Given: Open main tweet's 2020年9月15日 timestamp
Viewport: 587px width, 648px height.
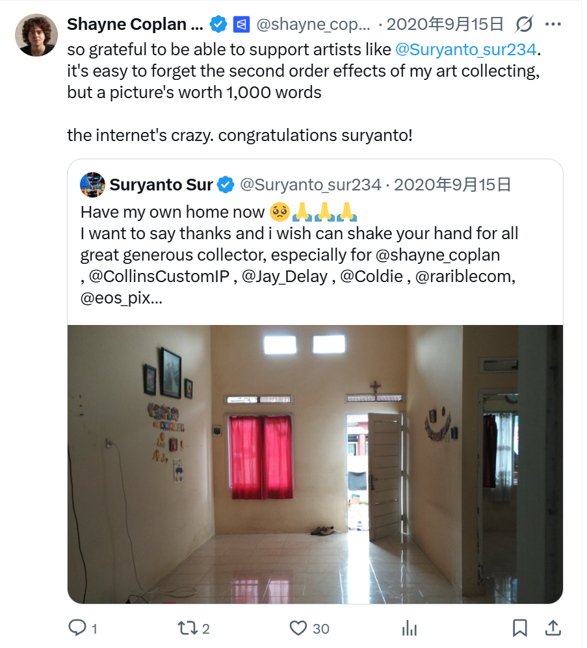Looking at the screenshot, I should (x=445, y=25).
